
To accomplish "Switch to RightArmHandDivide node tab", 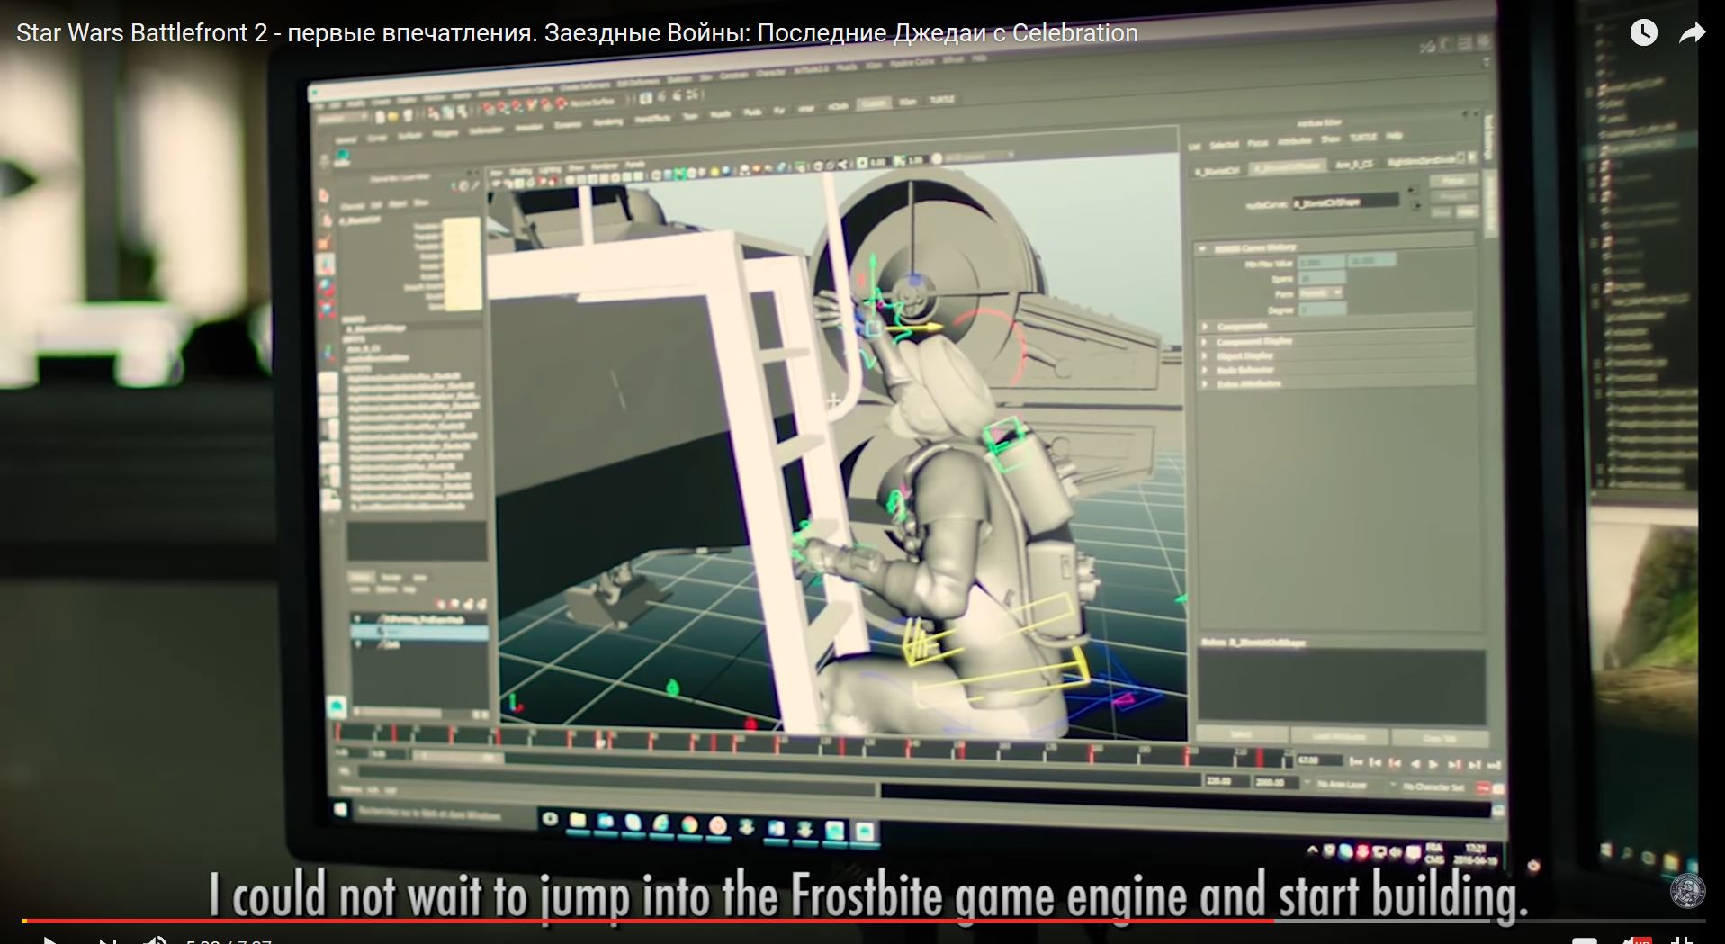I will coord(1422,161).
